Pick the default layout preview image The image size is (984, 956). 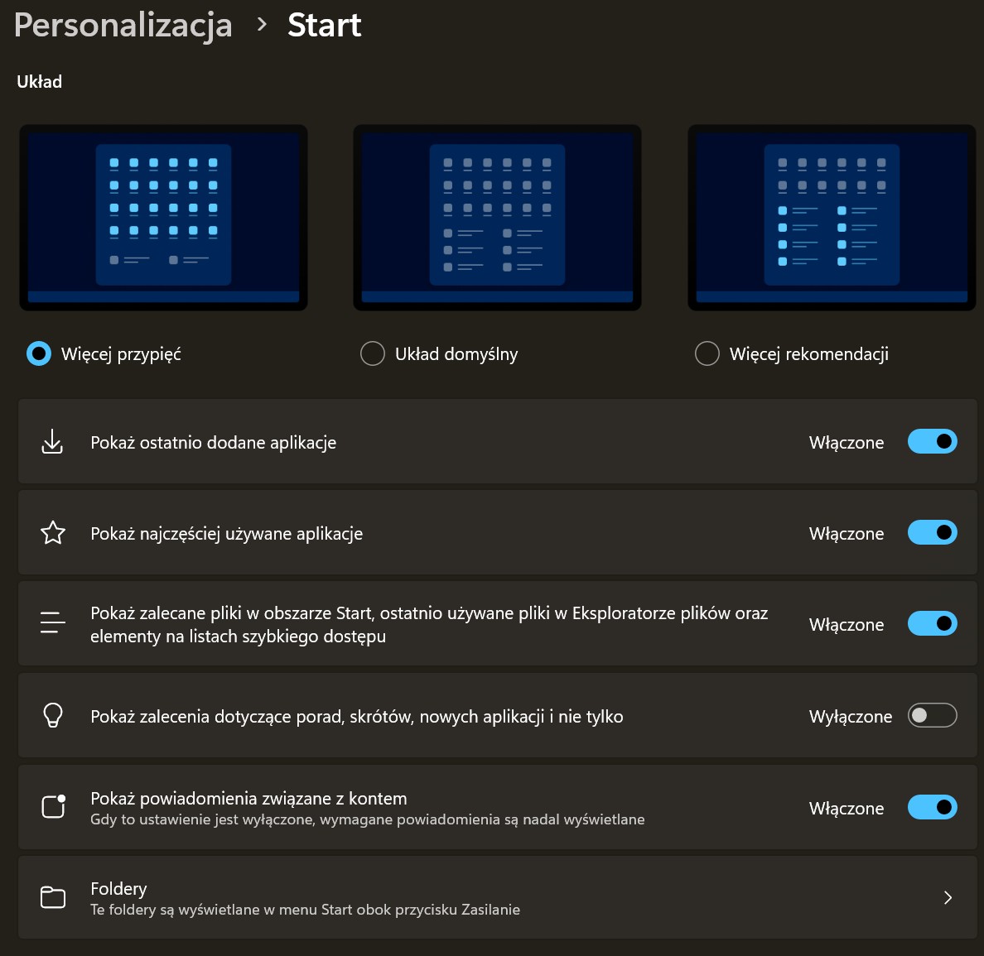(497, 218)
